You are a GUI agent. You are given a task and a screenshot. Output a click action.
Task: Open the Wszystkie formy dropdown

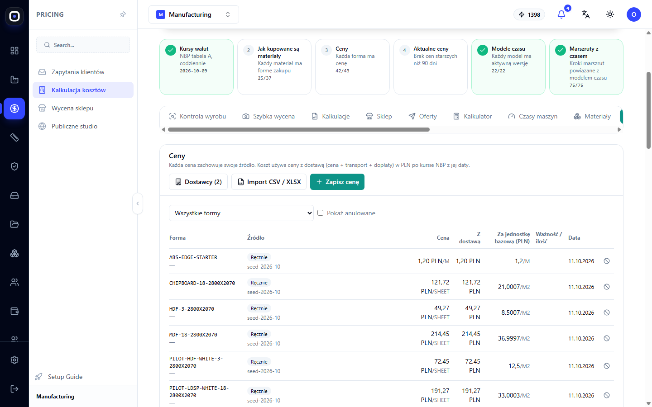[x=241, y=213]
